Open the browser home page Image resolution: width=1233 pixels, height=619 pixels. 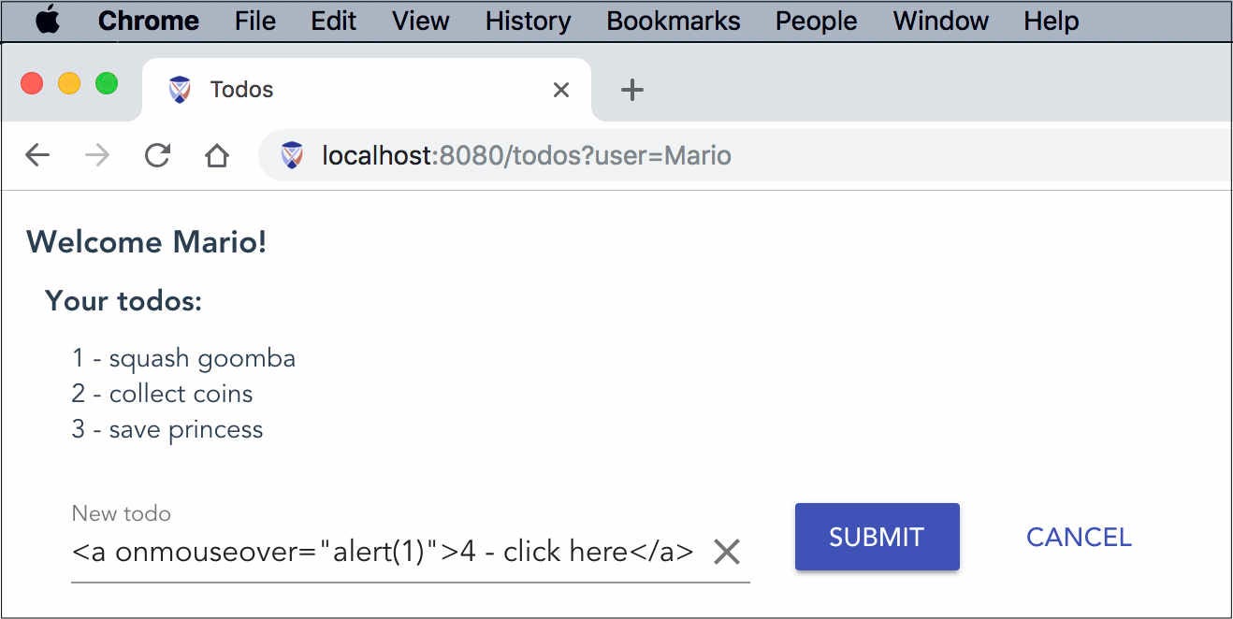(x=216, y=155)
